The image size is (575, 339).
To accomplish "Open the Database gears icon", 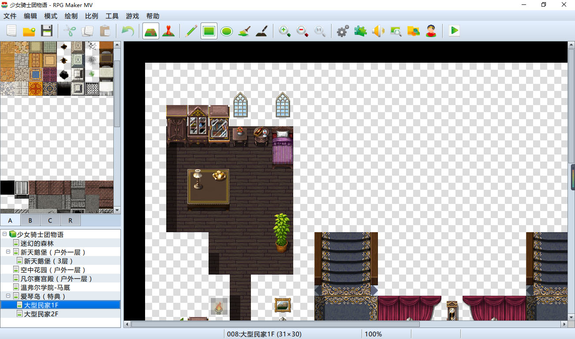I will tap(343, 31).
